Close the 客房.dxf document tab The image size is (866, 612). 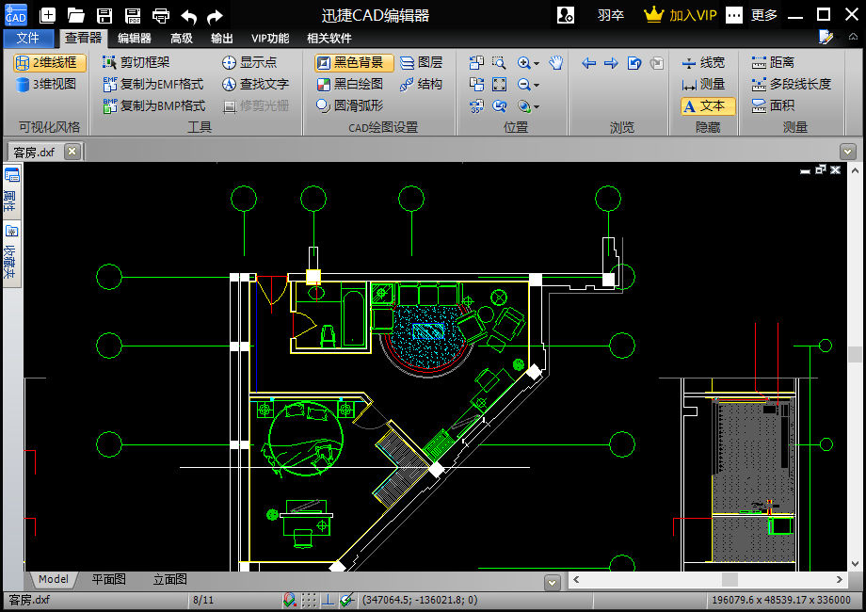(72, 151)
